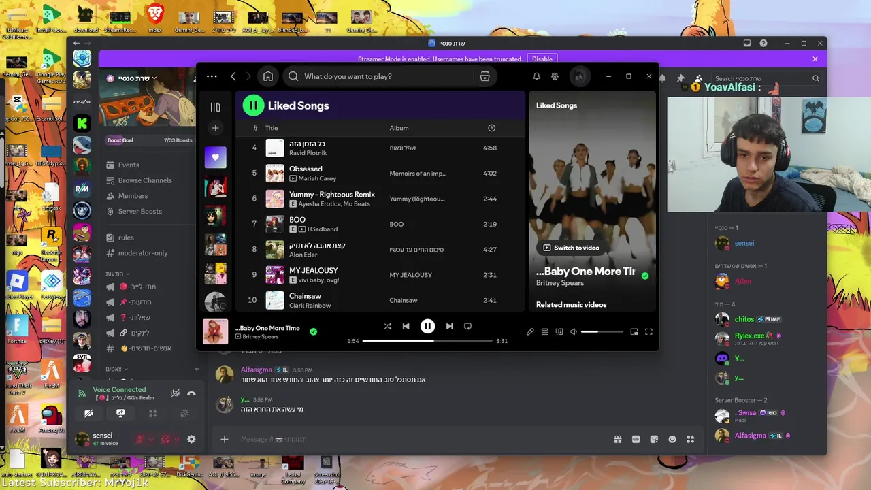Open the Spotify play queue
Screen dimensions: 871x490
[x=544, y=331]
